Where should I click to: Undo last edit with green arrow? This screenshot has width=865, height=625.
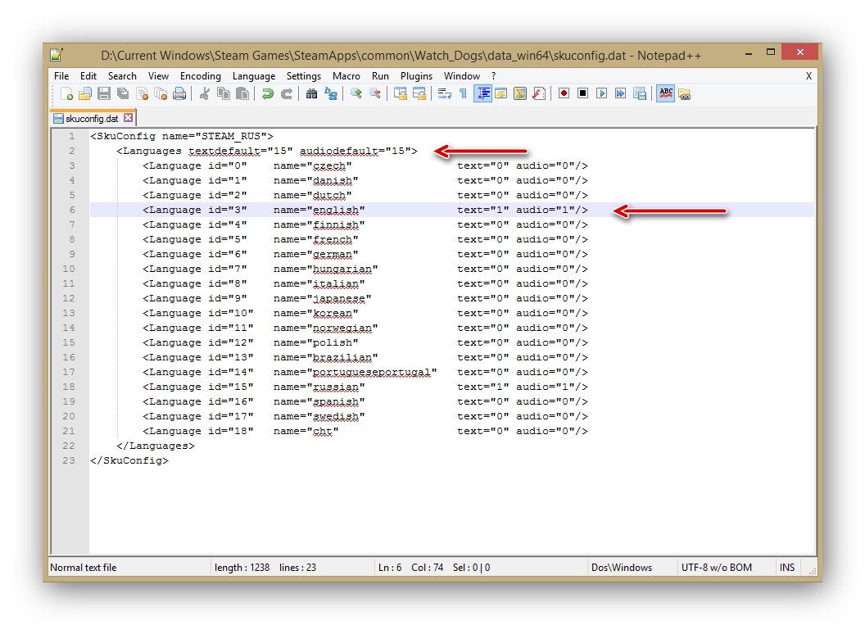point(267,94)
